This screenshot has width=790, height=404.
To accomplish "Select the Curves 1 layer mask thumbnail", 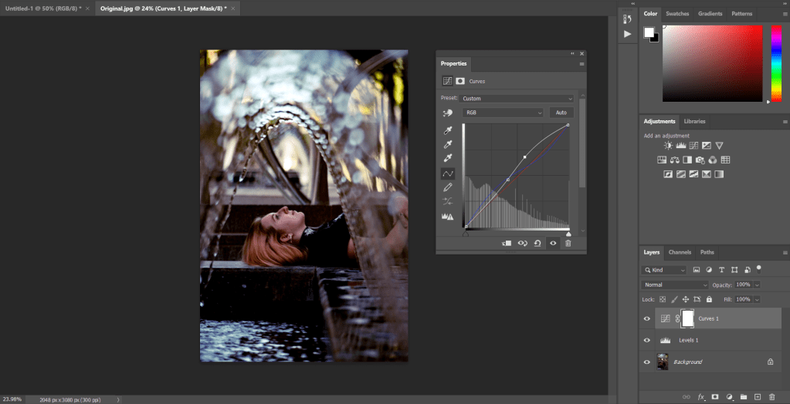I will 687,318.
